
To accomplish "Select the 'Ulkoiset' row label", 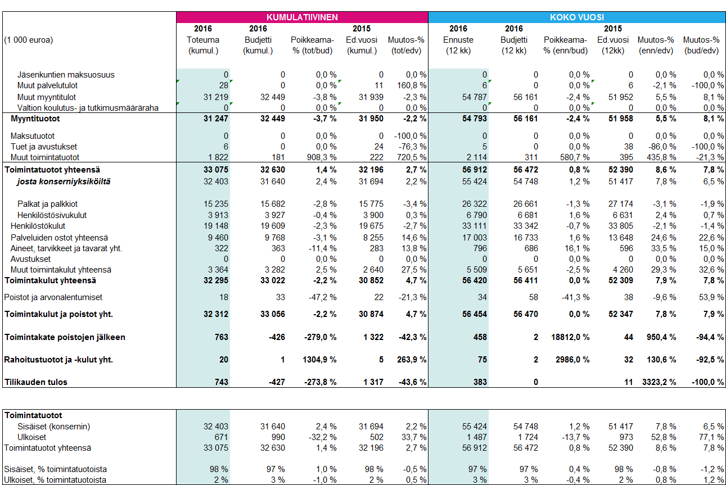I will coord(31,437).
